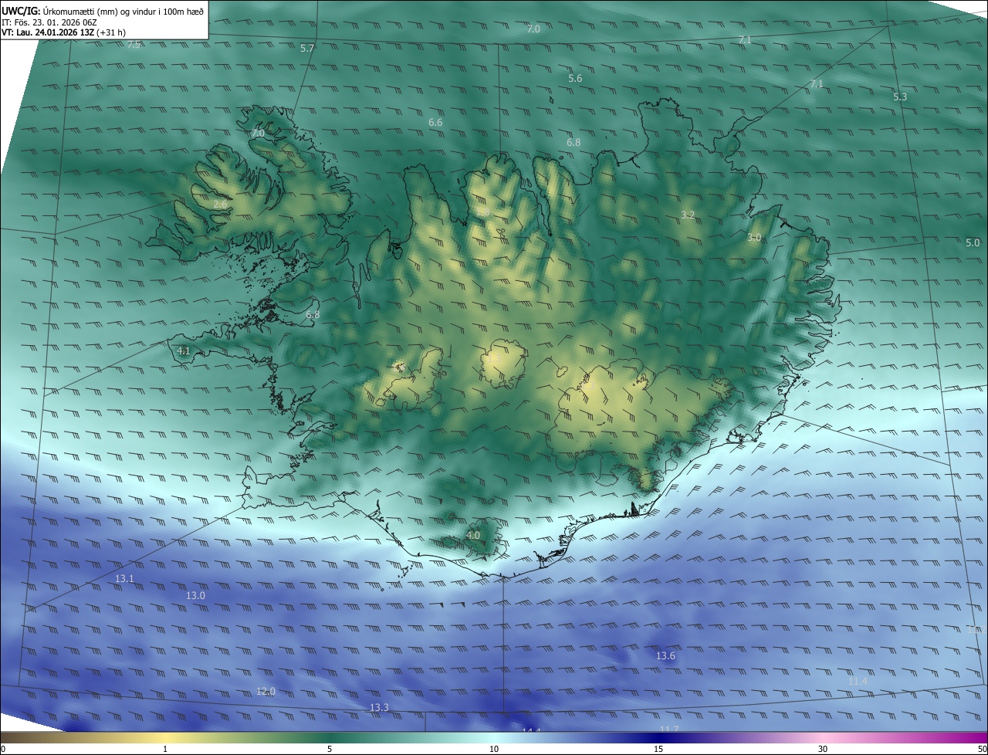The width and height of the screenshot is (988, 755).
Task: Select the 4.1 value on Snæfellsnes peninsula
Action: pos(184,350)
